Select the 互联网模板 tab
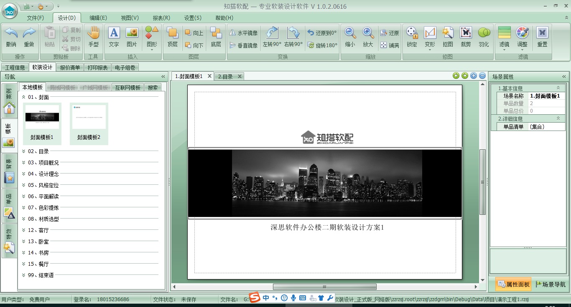 [128, 88]
